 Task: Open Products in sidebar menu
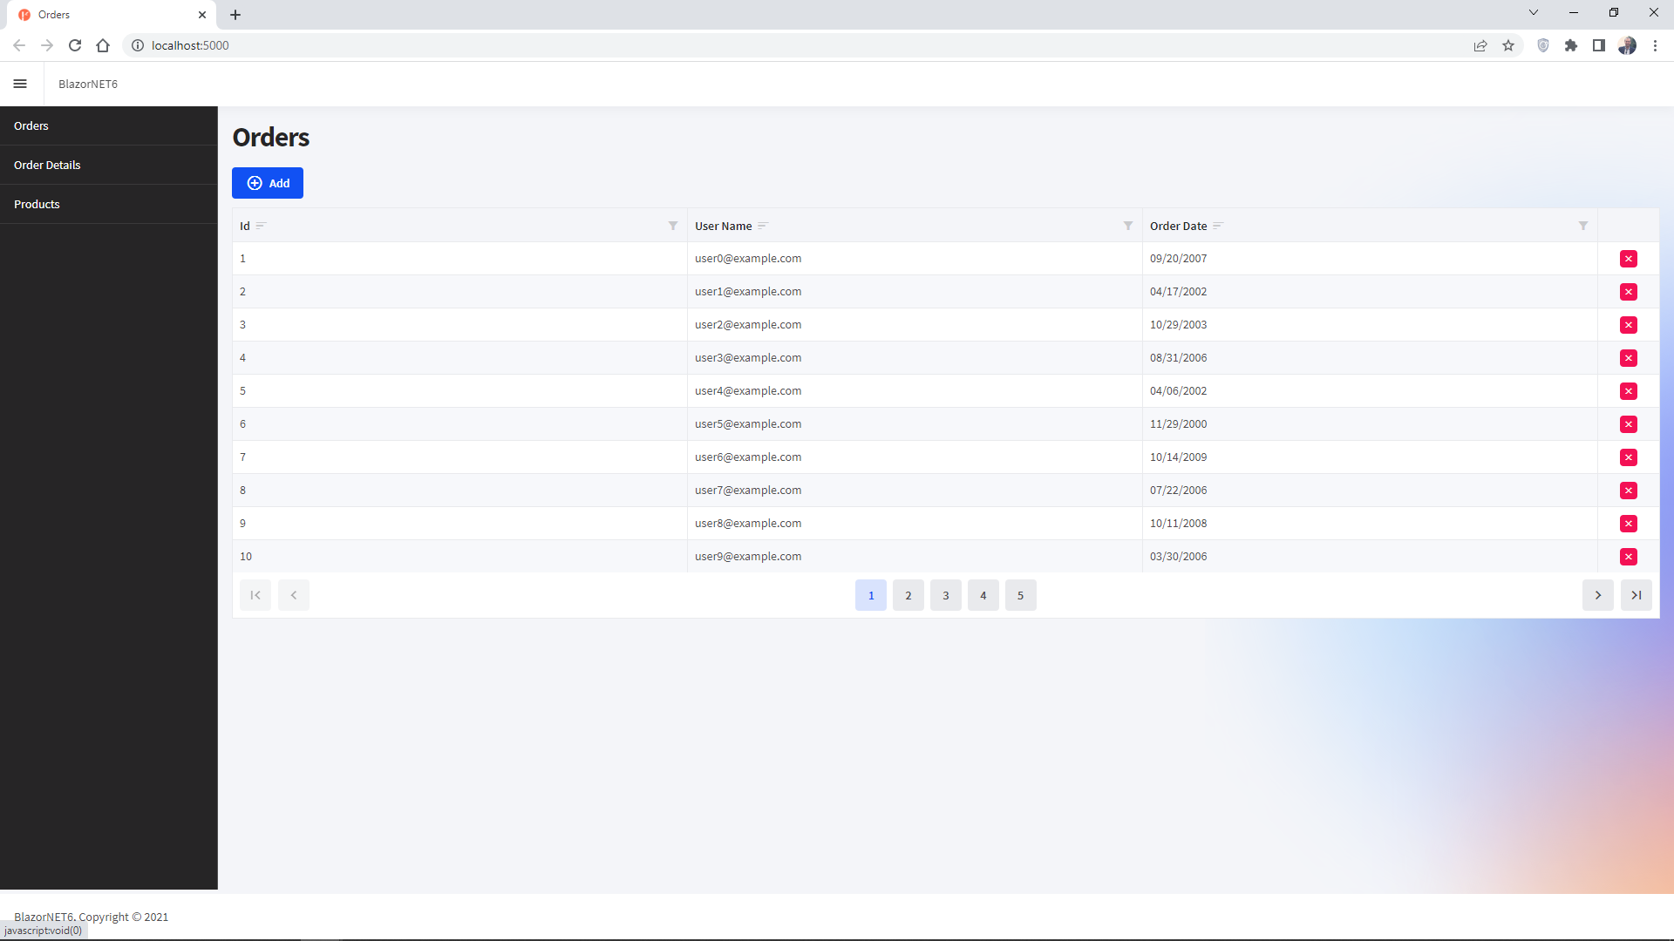[37, 204]
